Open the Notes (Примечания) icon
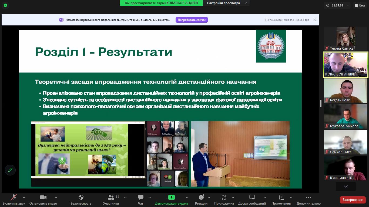Screen dimensions: 369x207 [x=281, y=197]
